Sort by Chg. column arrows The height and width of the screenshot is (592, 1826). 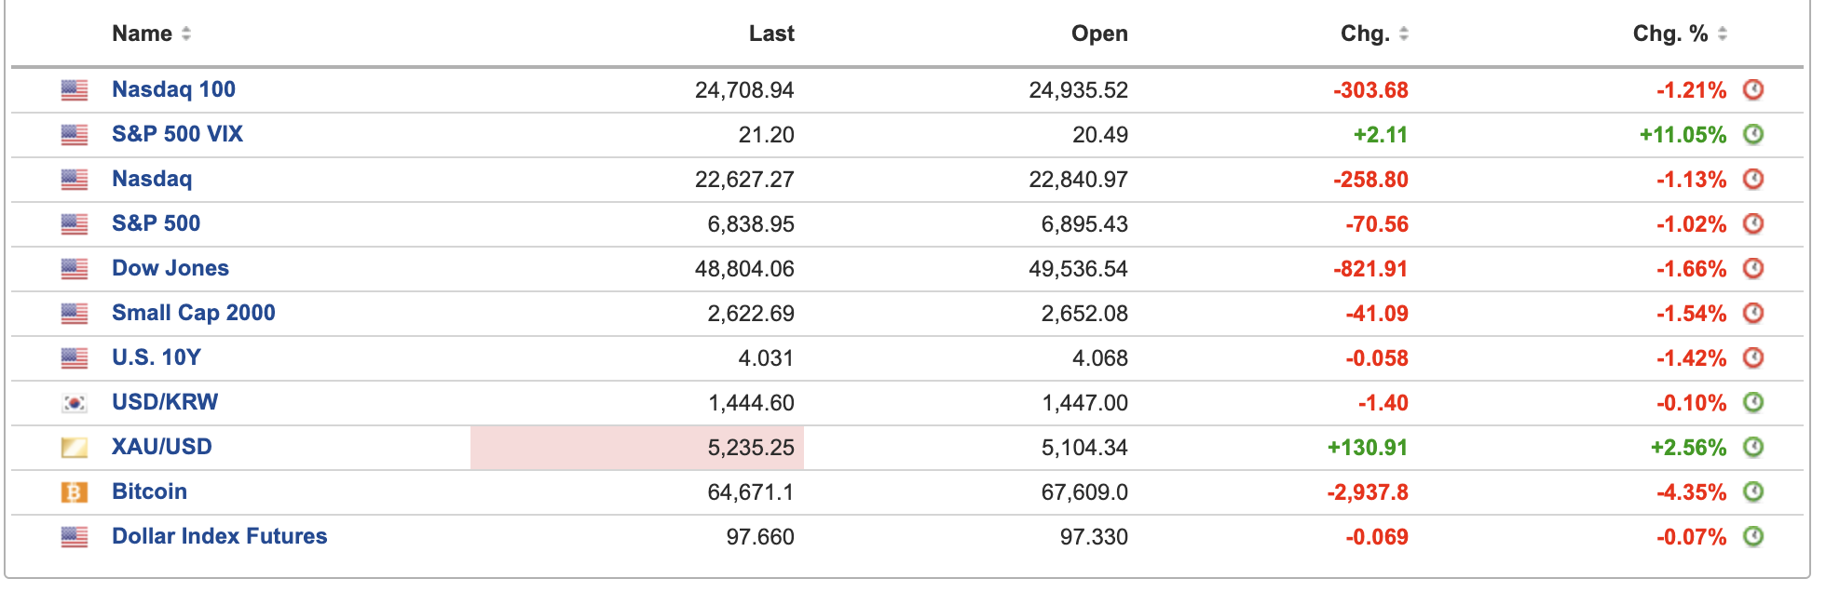click(1404, 34)
